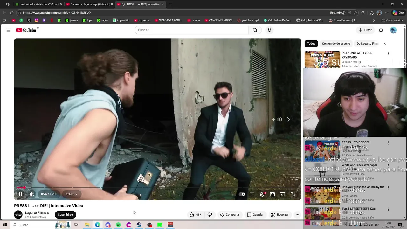Click the Resumir button in the address bar
This screenshot has width=407, height=229.
[x=338, y=13]
